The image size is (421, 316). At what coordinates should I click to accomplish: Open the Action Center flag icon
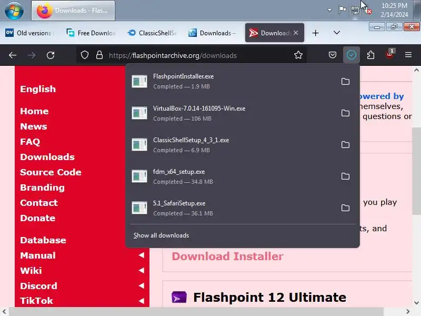point(342,10)
